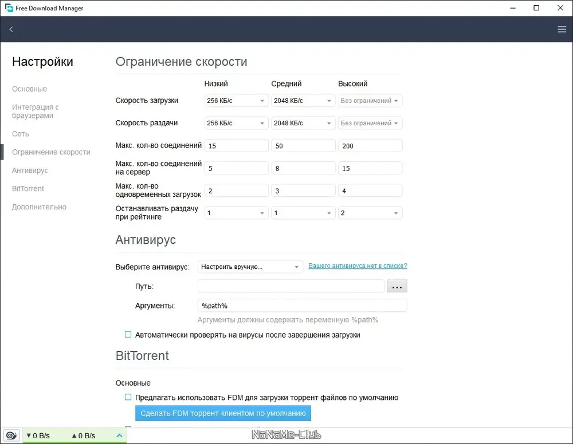This screenshot has height=444, width=573.
Task: Click the Останавливать раздачу при рейтинге label
Action: point(157,213)
